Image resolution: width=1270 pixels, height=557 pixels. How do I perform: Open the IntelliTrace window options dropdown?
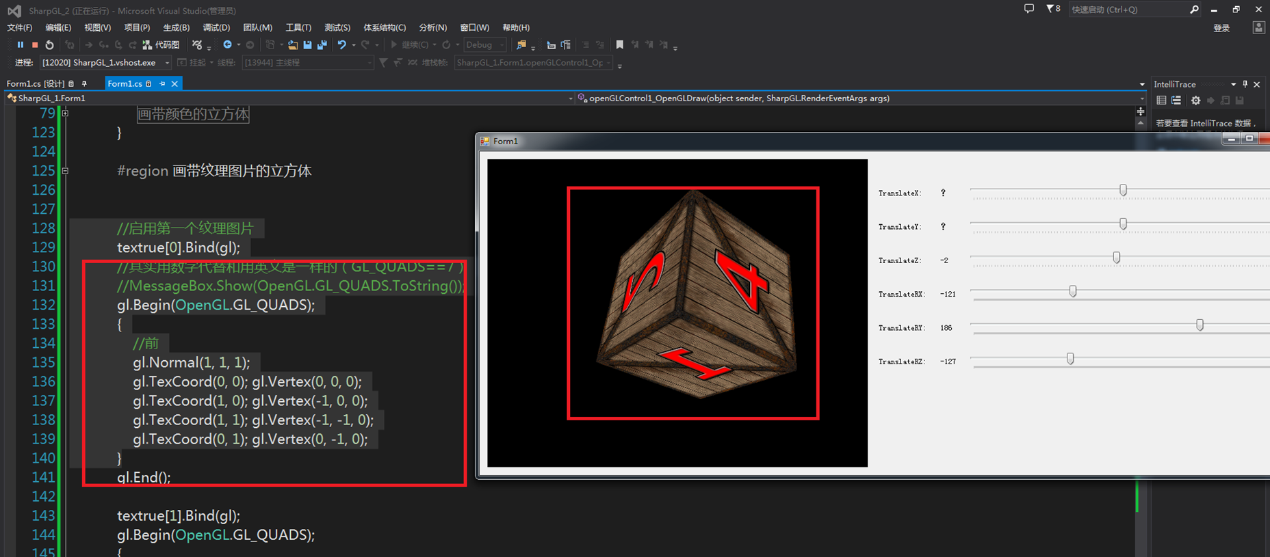[1233, 84]
